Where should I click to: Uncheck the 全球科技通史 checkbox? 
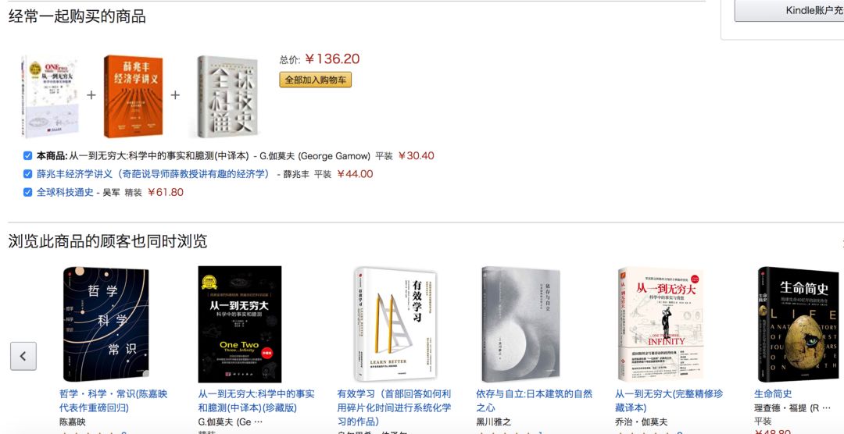click(x=28, y=193)
